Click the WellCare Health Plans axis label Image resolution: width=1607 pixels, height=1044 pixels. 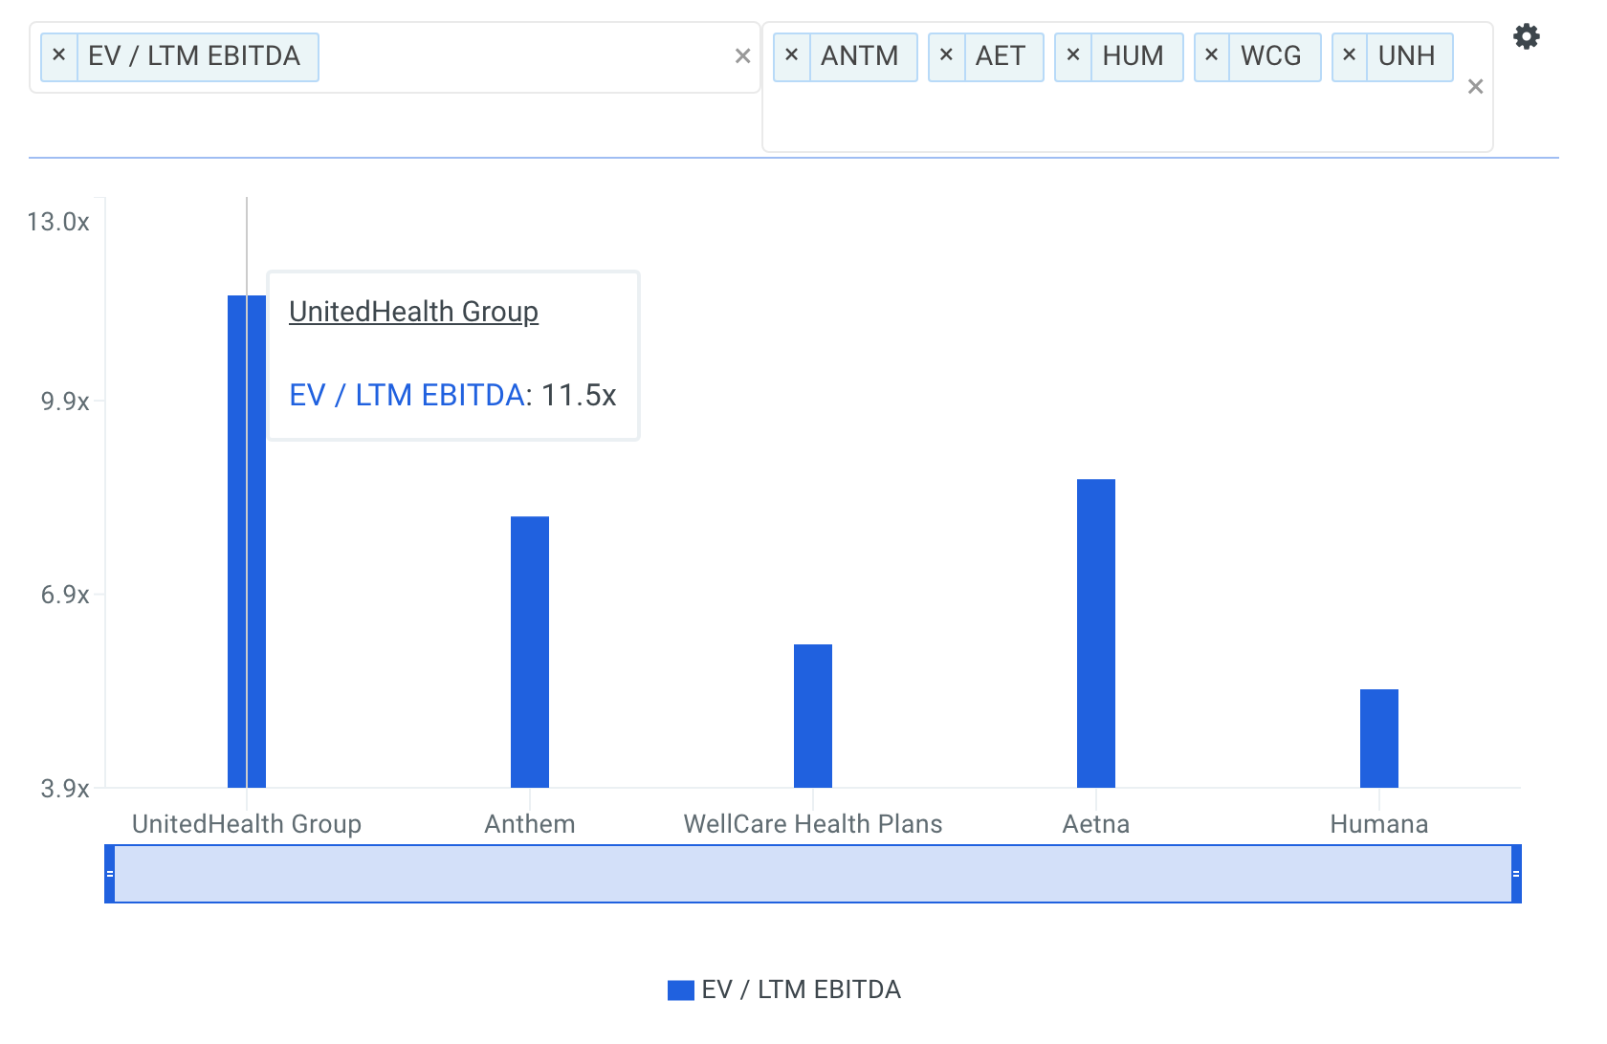(x=813, y=824)
